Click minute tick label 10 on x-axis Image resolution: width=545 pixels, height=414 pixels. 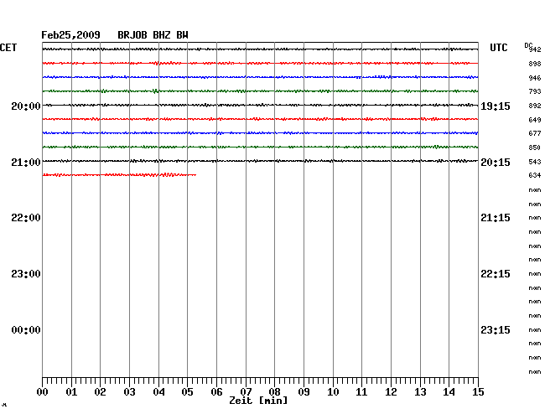[333, 392]
